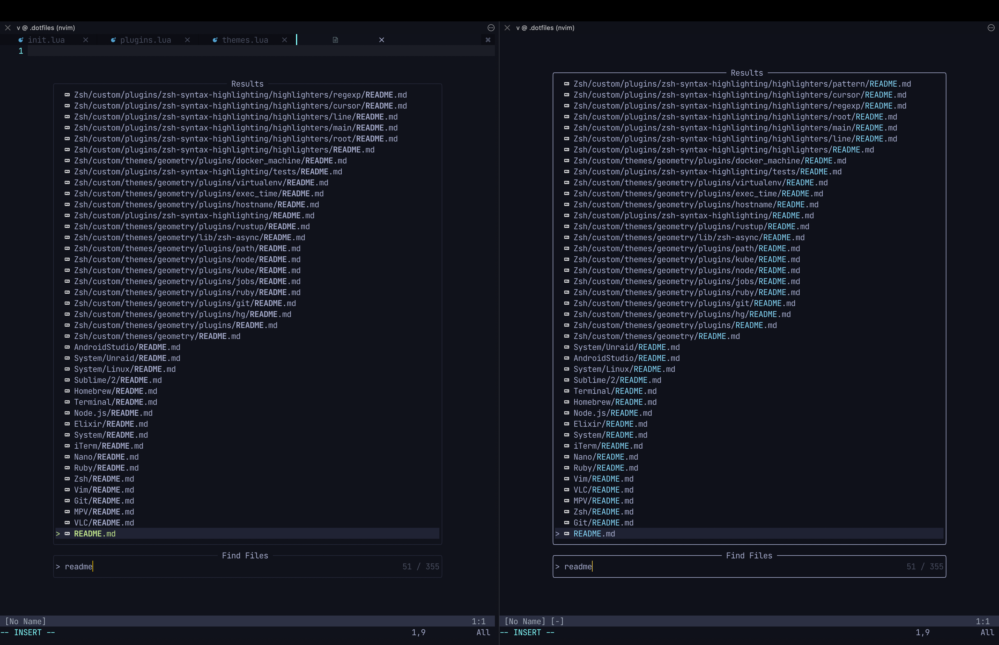Select AndroidStudio/README.md in the left pane
Screen dimensions: 999x645
click(x=127, y=347)
